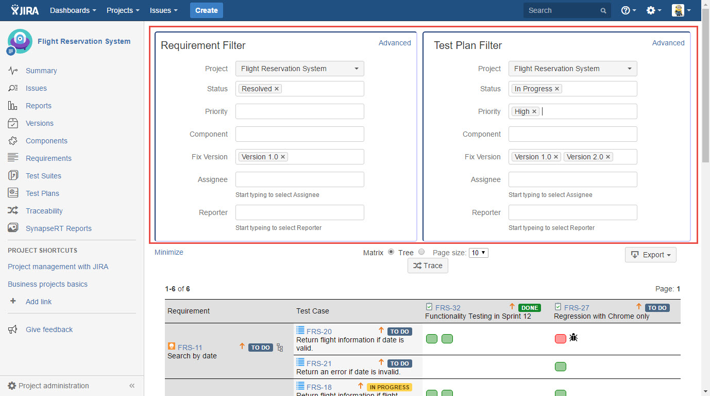This screenshot has width=710, height=396.
Task: Click the search magnifier icon
Action: (x=603, y=10)
